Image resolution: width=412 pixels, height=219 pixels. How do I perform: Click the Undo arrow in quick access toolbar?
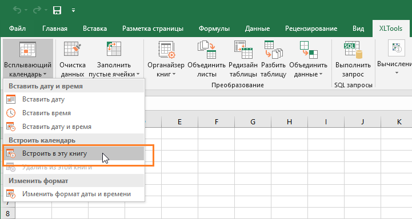pos(17,10)
